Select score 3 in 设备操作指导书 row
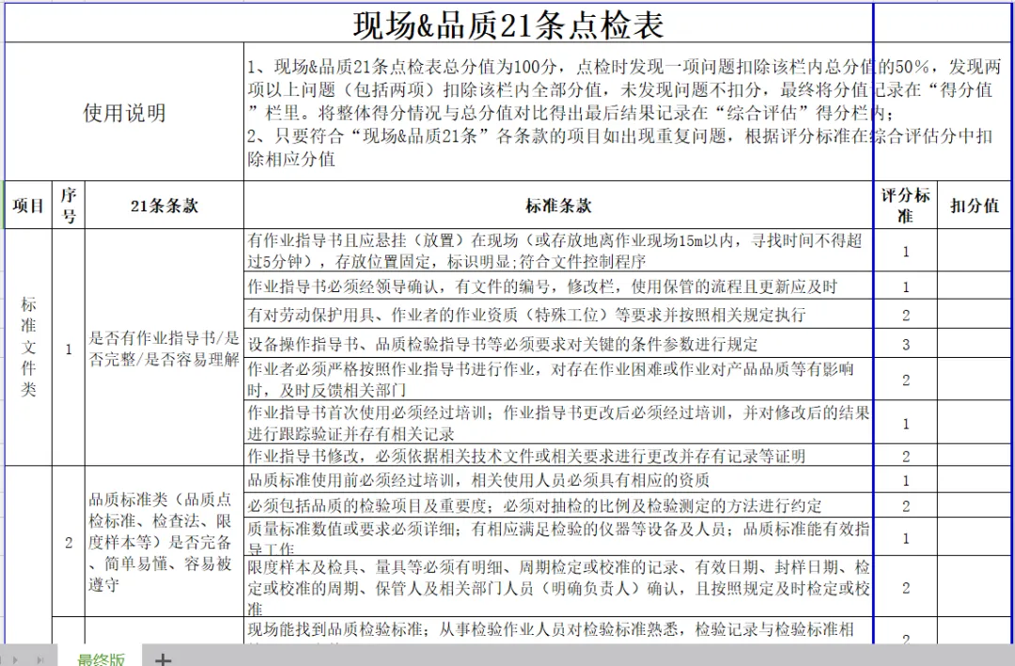Screen dimensions: 1015x666 coord(906,344)
